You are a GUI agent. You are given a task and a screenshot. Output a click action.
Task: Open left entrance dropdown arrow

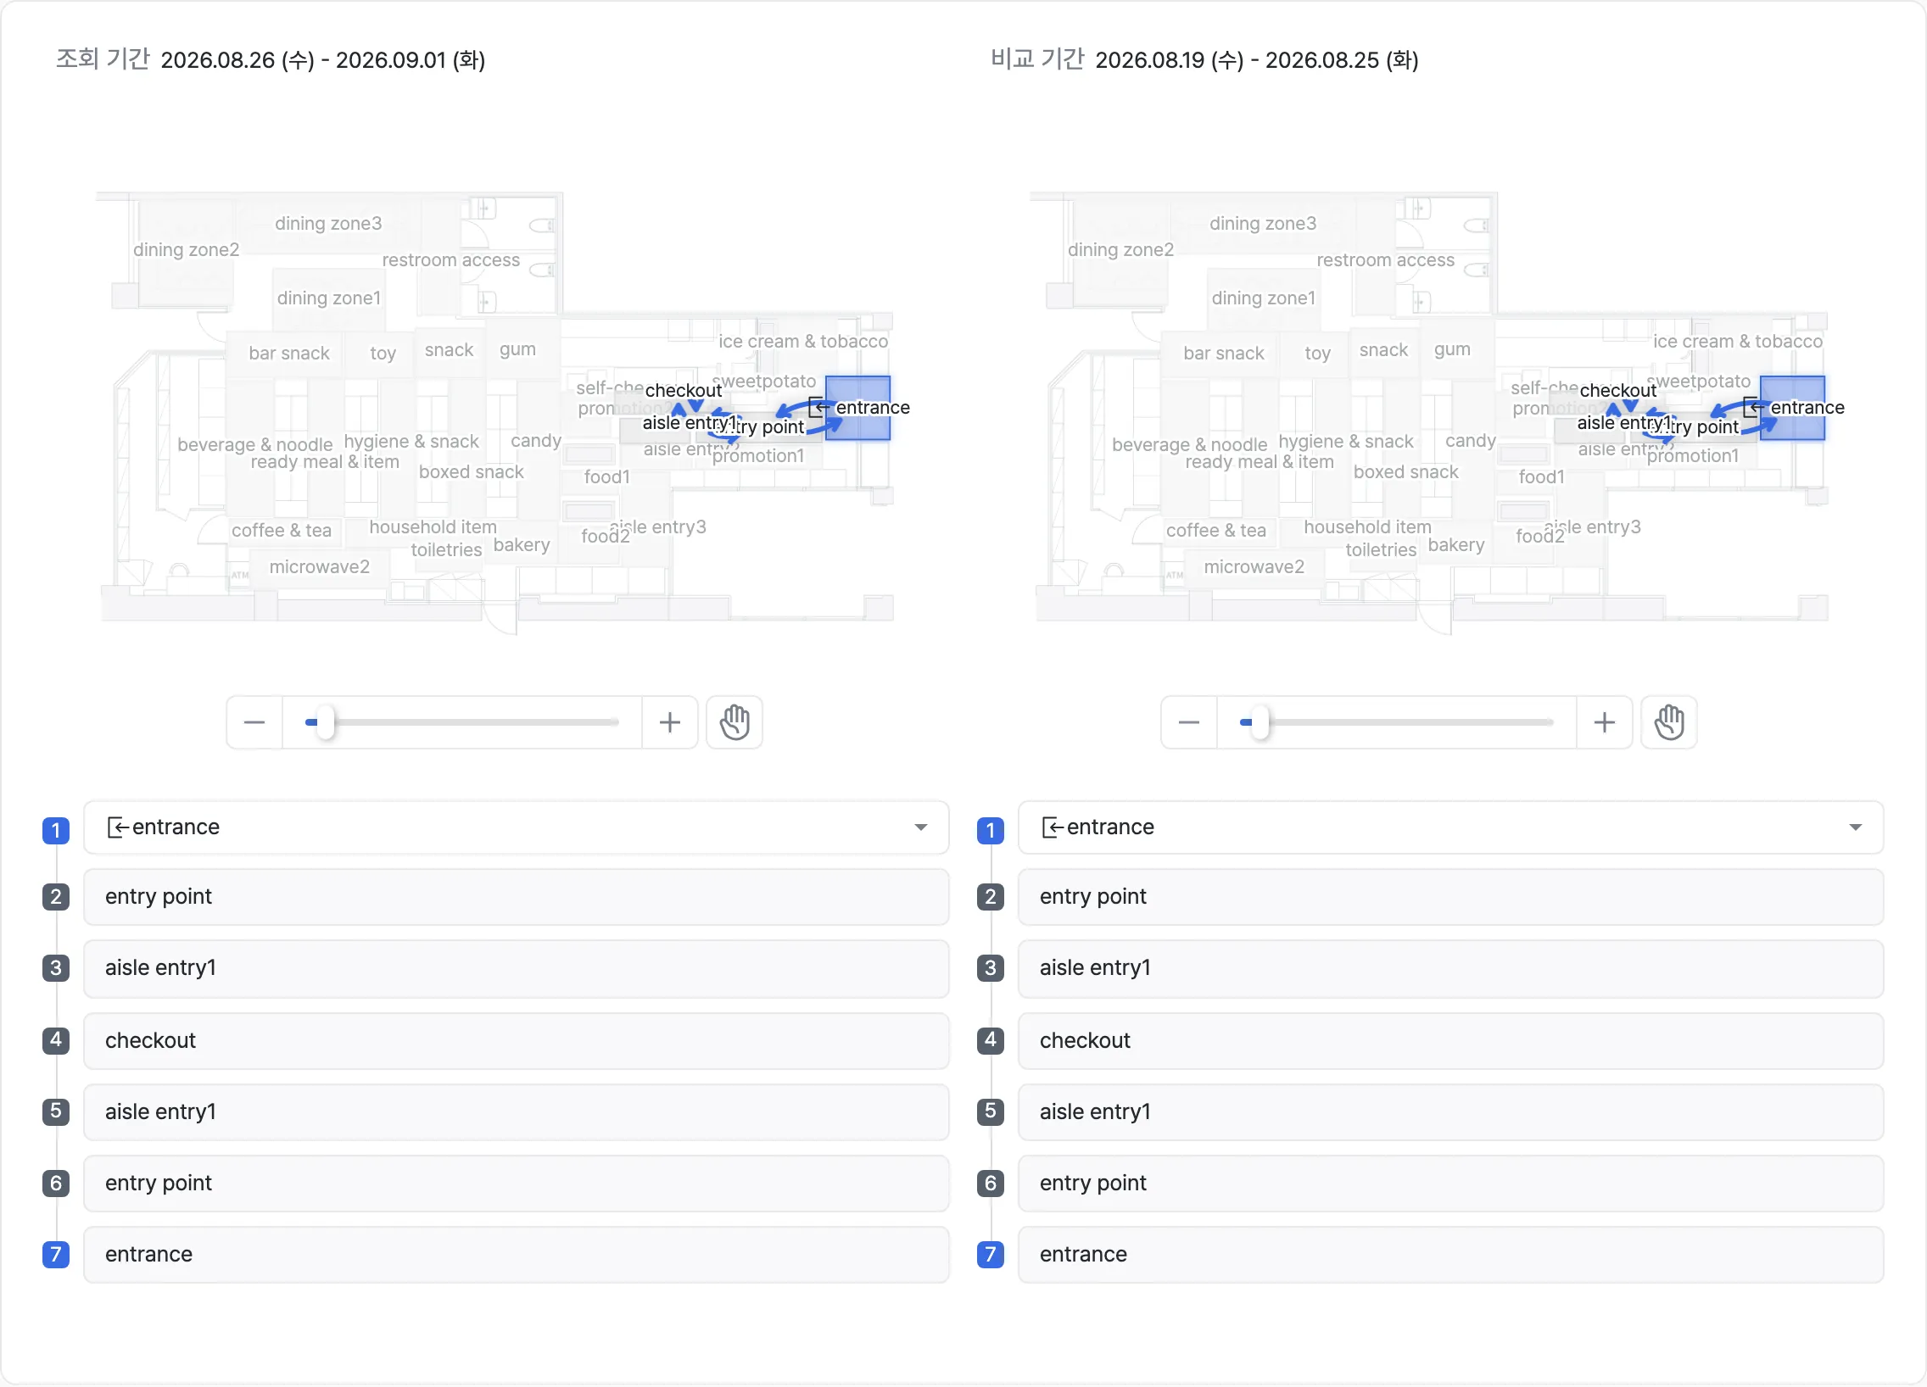click(921, 827)
